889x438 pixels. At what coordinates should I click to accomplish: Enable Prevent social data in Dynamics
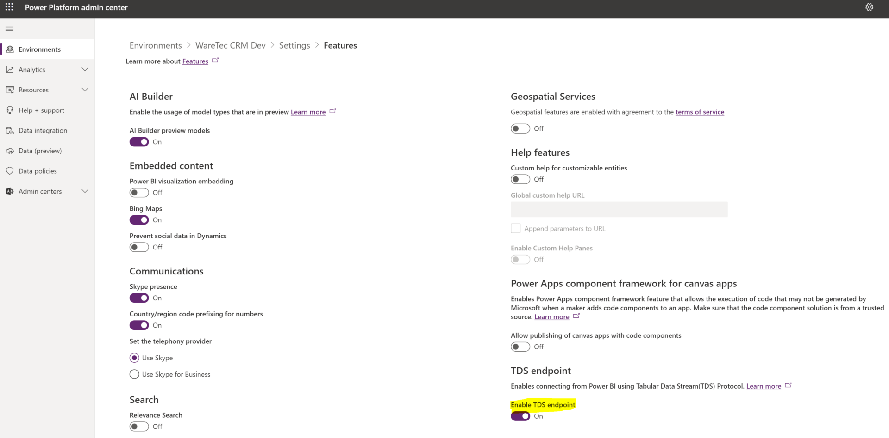click(x=139, y=247)
